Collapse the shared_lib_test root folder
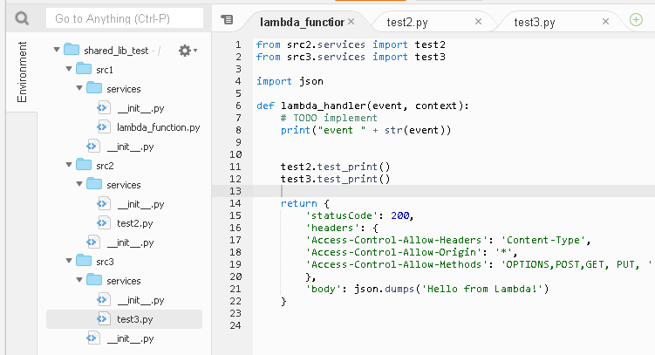Viewport: 655px width, 355px height. click(x=57, y=50)
